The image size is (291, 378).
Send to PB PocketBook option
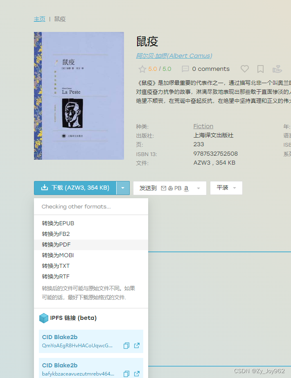(178, 188)
